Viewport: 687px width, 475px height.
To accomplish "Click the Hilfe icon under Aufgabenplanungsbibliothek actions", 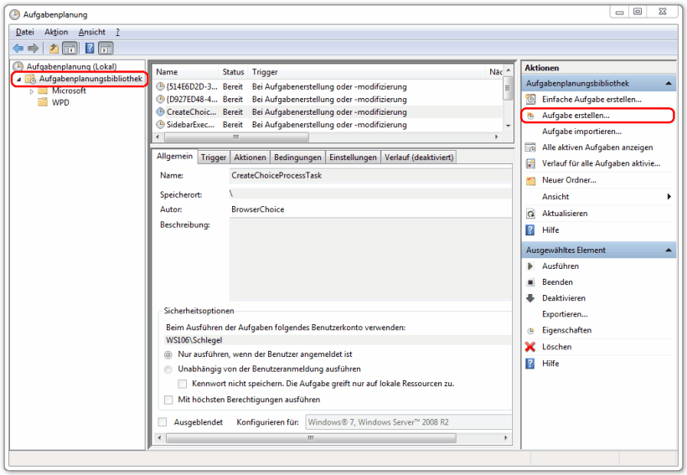I will [530, 230].
